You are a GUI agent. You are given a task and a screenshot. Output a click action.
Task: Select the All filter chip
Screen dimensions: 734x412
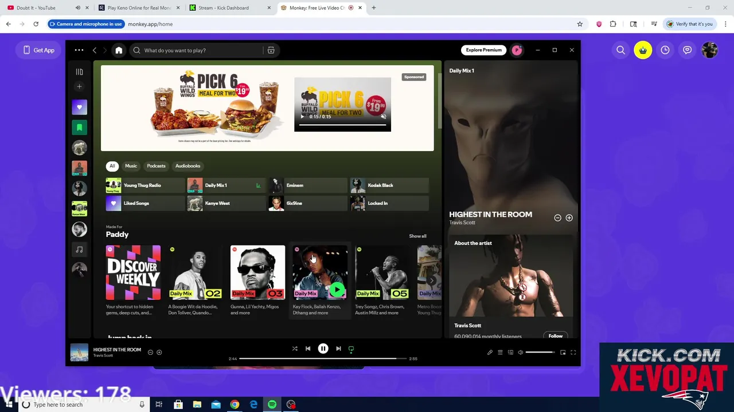point(112,166)
